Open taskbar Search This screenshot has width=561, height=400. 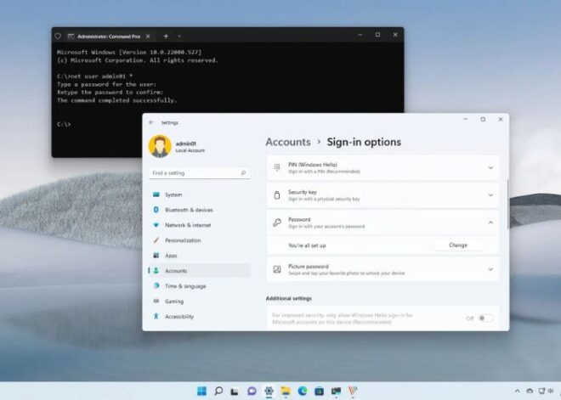point(218,391)
